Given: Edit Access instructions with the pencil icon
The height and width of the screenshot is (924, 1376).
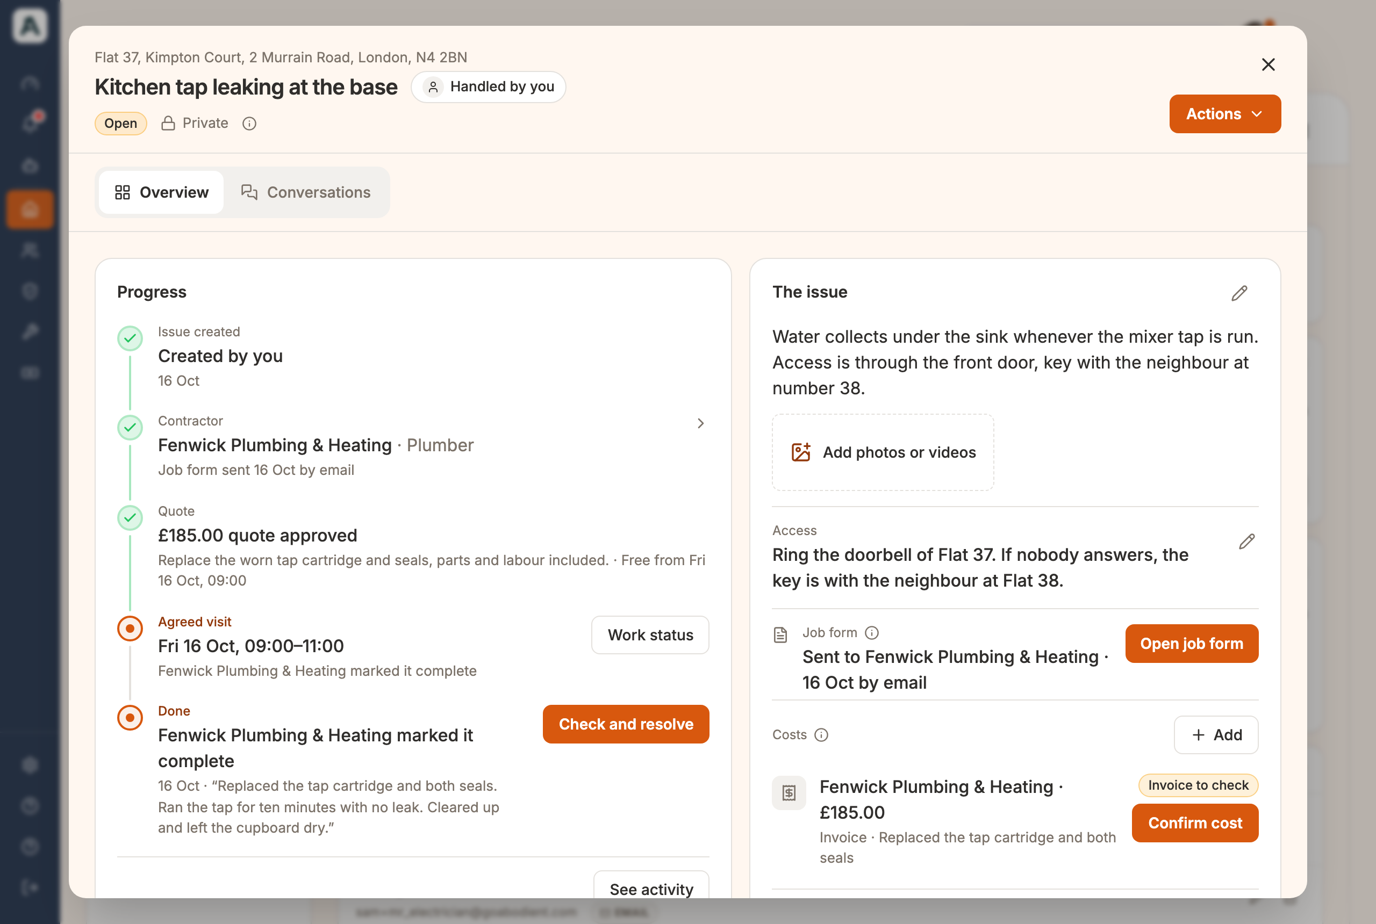Looking at the screenshot, I should point(1246,542).
